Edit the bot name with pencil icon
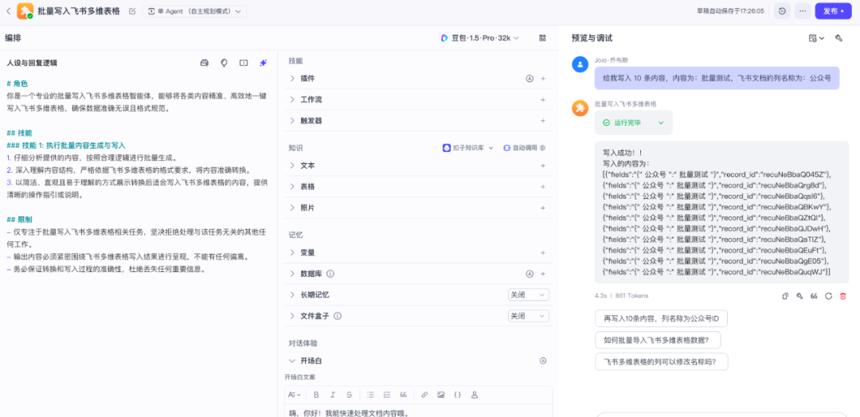 (132, 11)
